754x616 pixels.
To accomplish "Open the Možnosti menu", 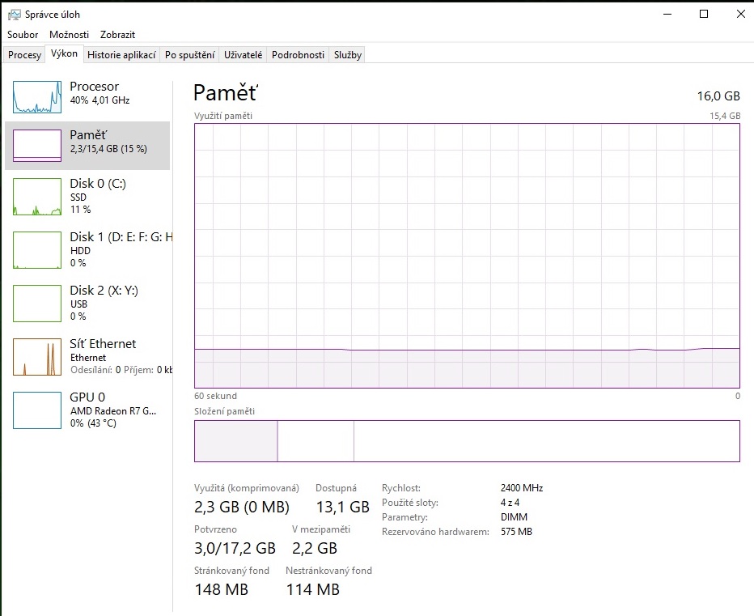I will pyautogui.click(x=69, y=35).
